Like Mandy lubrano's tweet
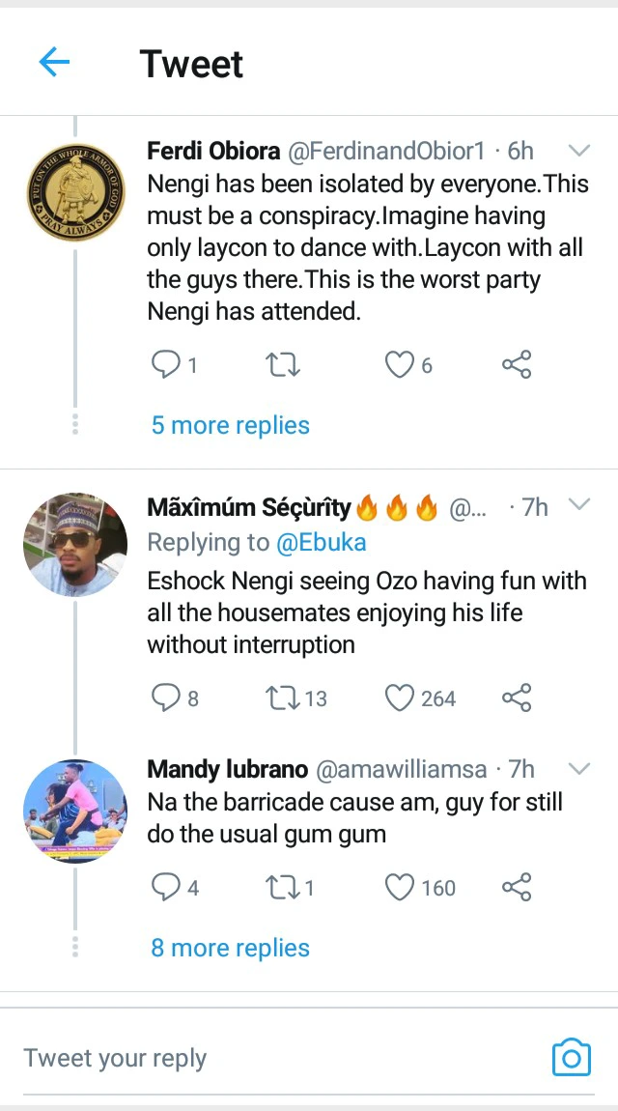 [399, 887]
